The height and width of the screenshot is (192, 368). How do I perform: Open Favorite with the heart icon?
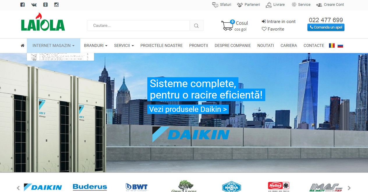coord(273,29)
